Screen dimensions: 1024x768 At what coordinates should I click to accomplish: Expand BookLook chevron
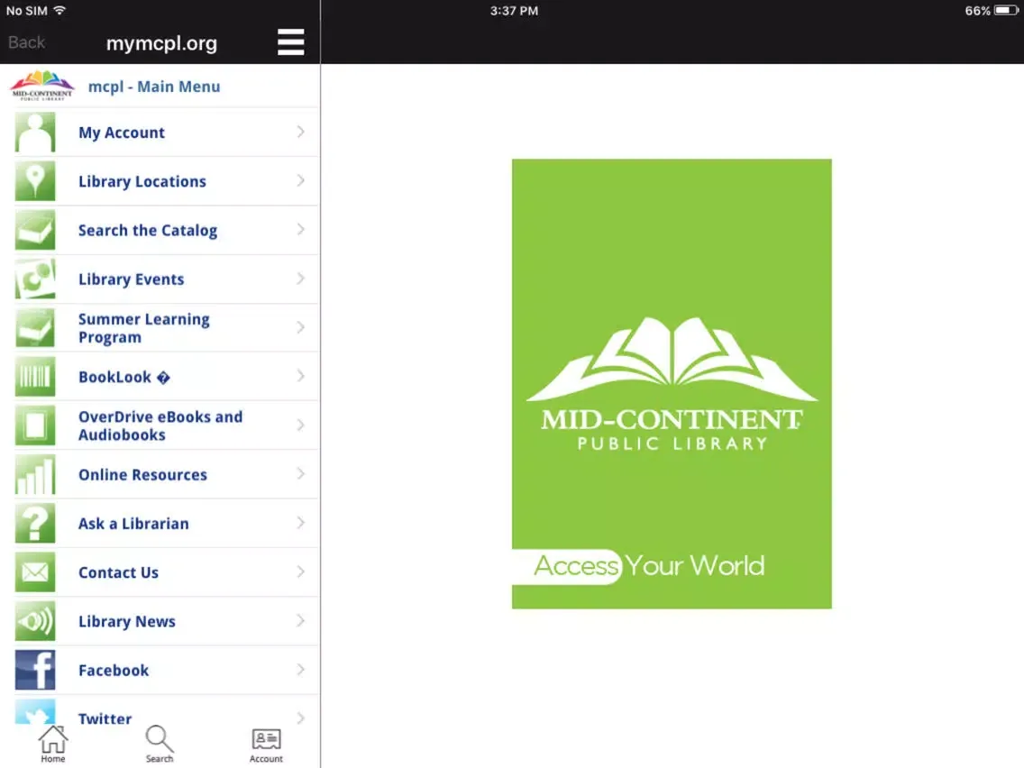pos(300,376)
